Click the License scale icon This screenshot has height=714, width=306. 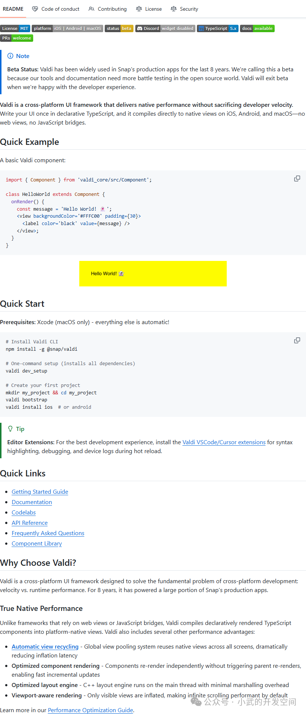tap(139, 9)
